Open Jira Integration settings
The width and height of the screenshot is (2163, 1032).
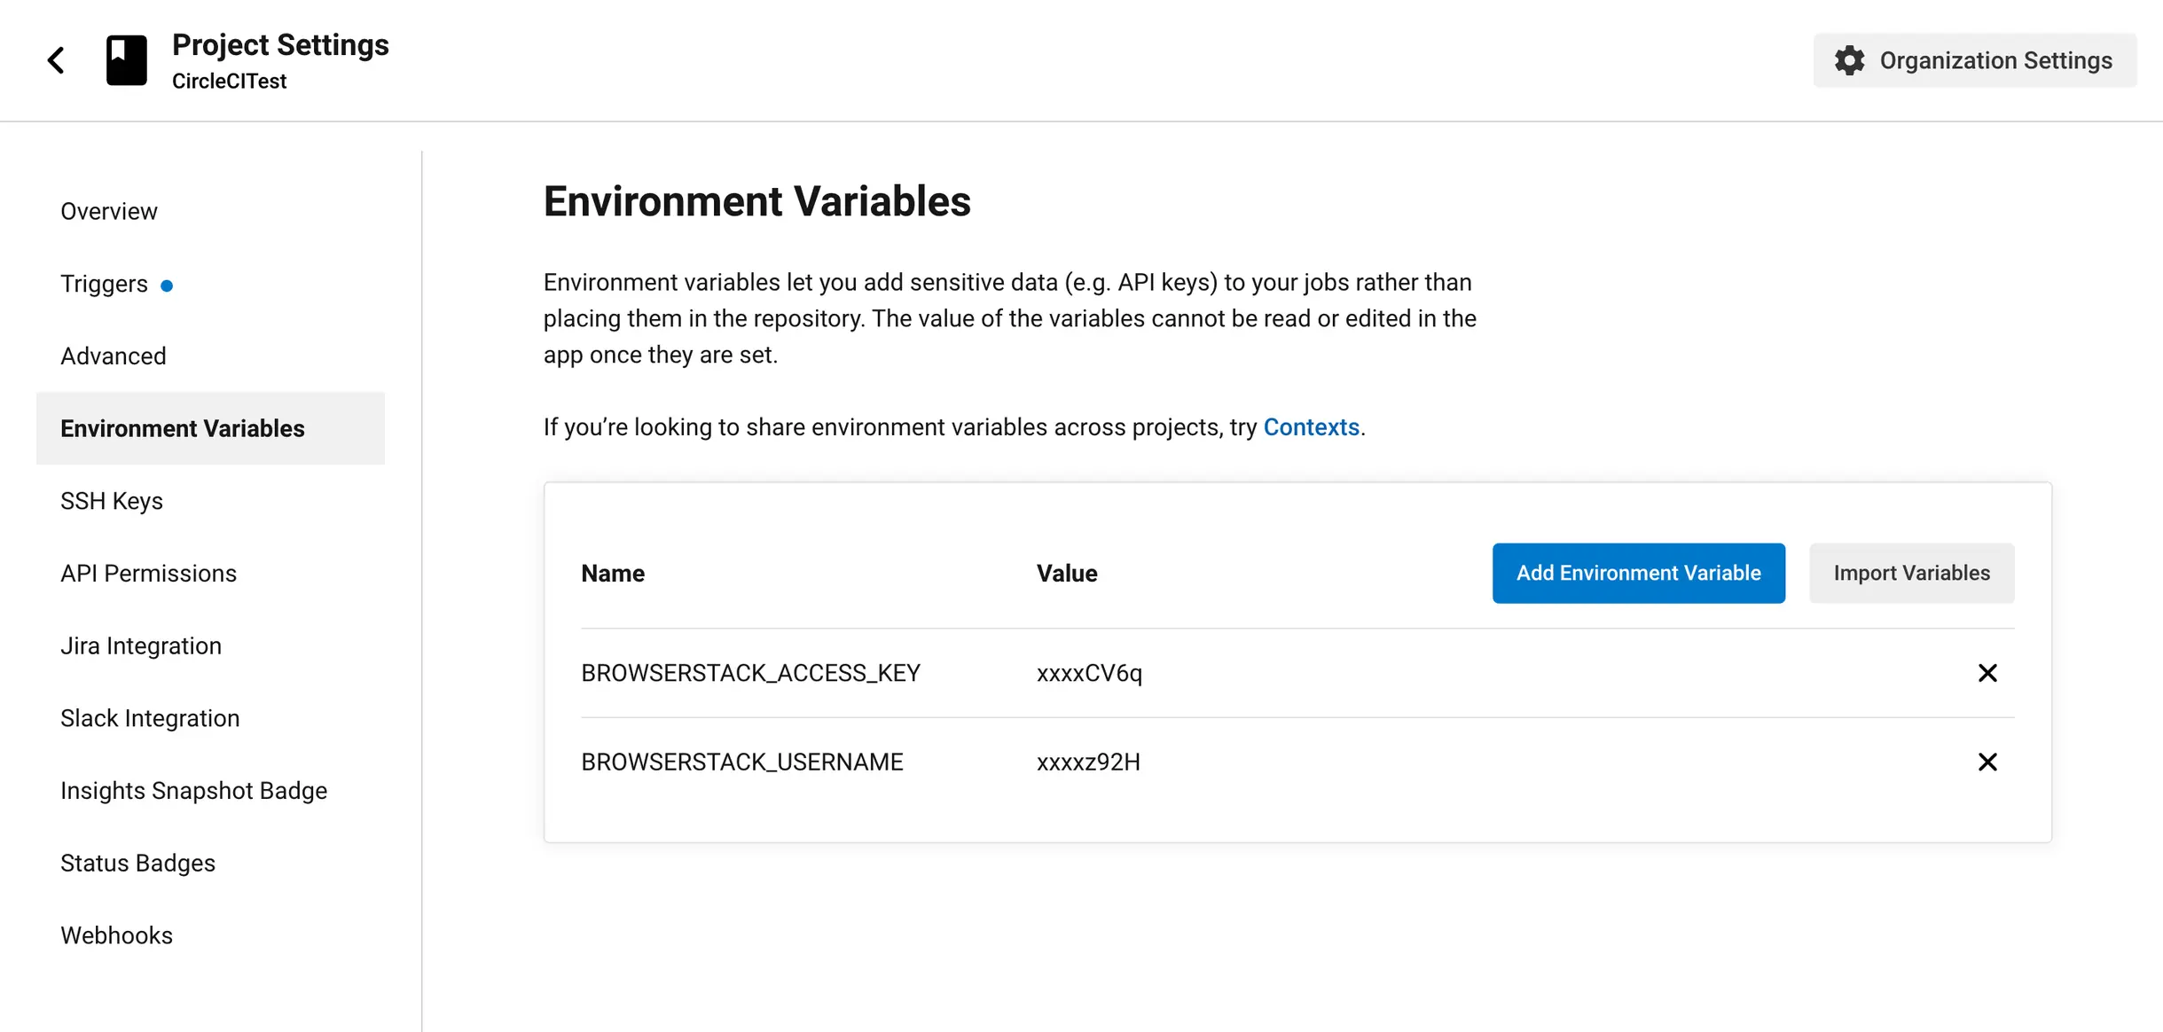(141, 645)
